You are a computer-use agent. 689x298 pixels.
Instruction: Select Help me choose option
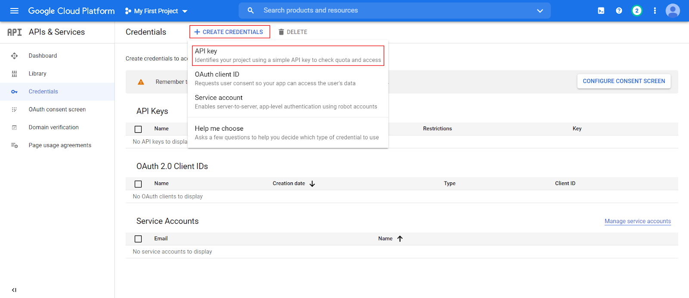pos(288,132)
